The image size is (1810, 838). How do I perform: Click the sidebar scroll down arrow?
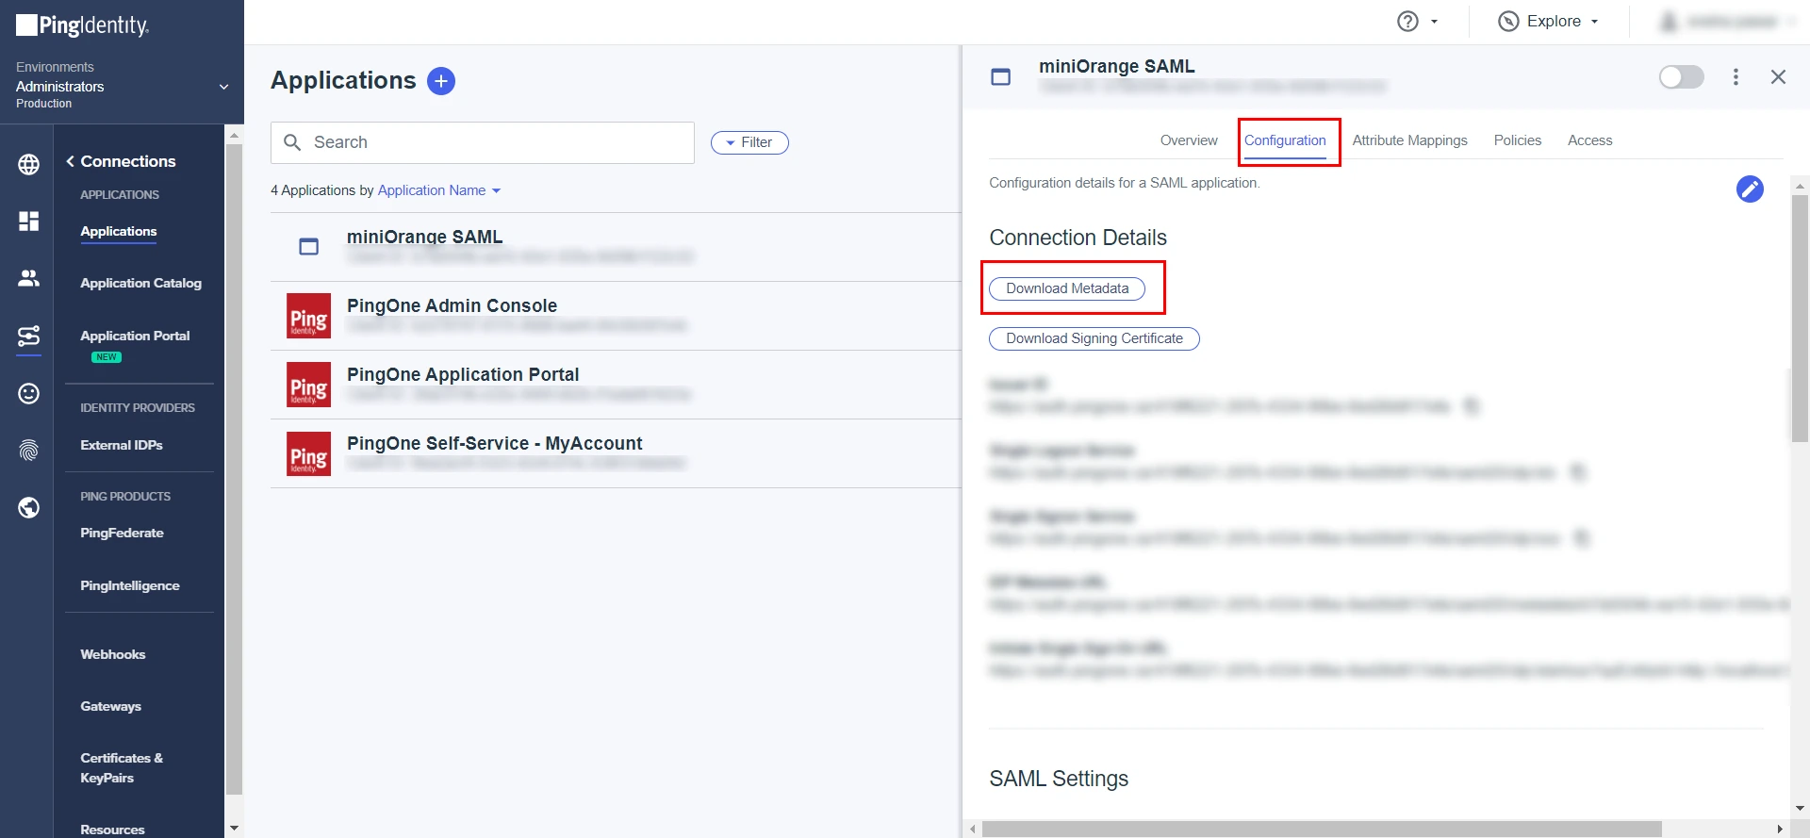(x=234, y=829)
